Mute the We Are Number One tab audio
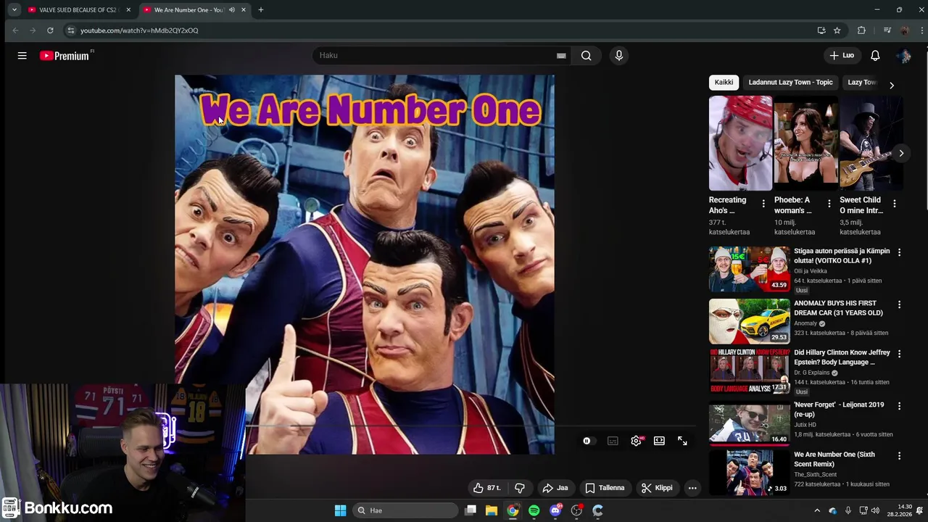Image resolution: width=928 pixels, height=522 pixels. 232,10
